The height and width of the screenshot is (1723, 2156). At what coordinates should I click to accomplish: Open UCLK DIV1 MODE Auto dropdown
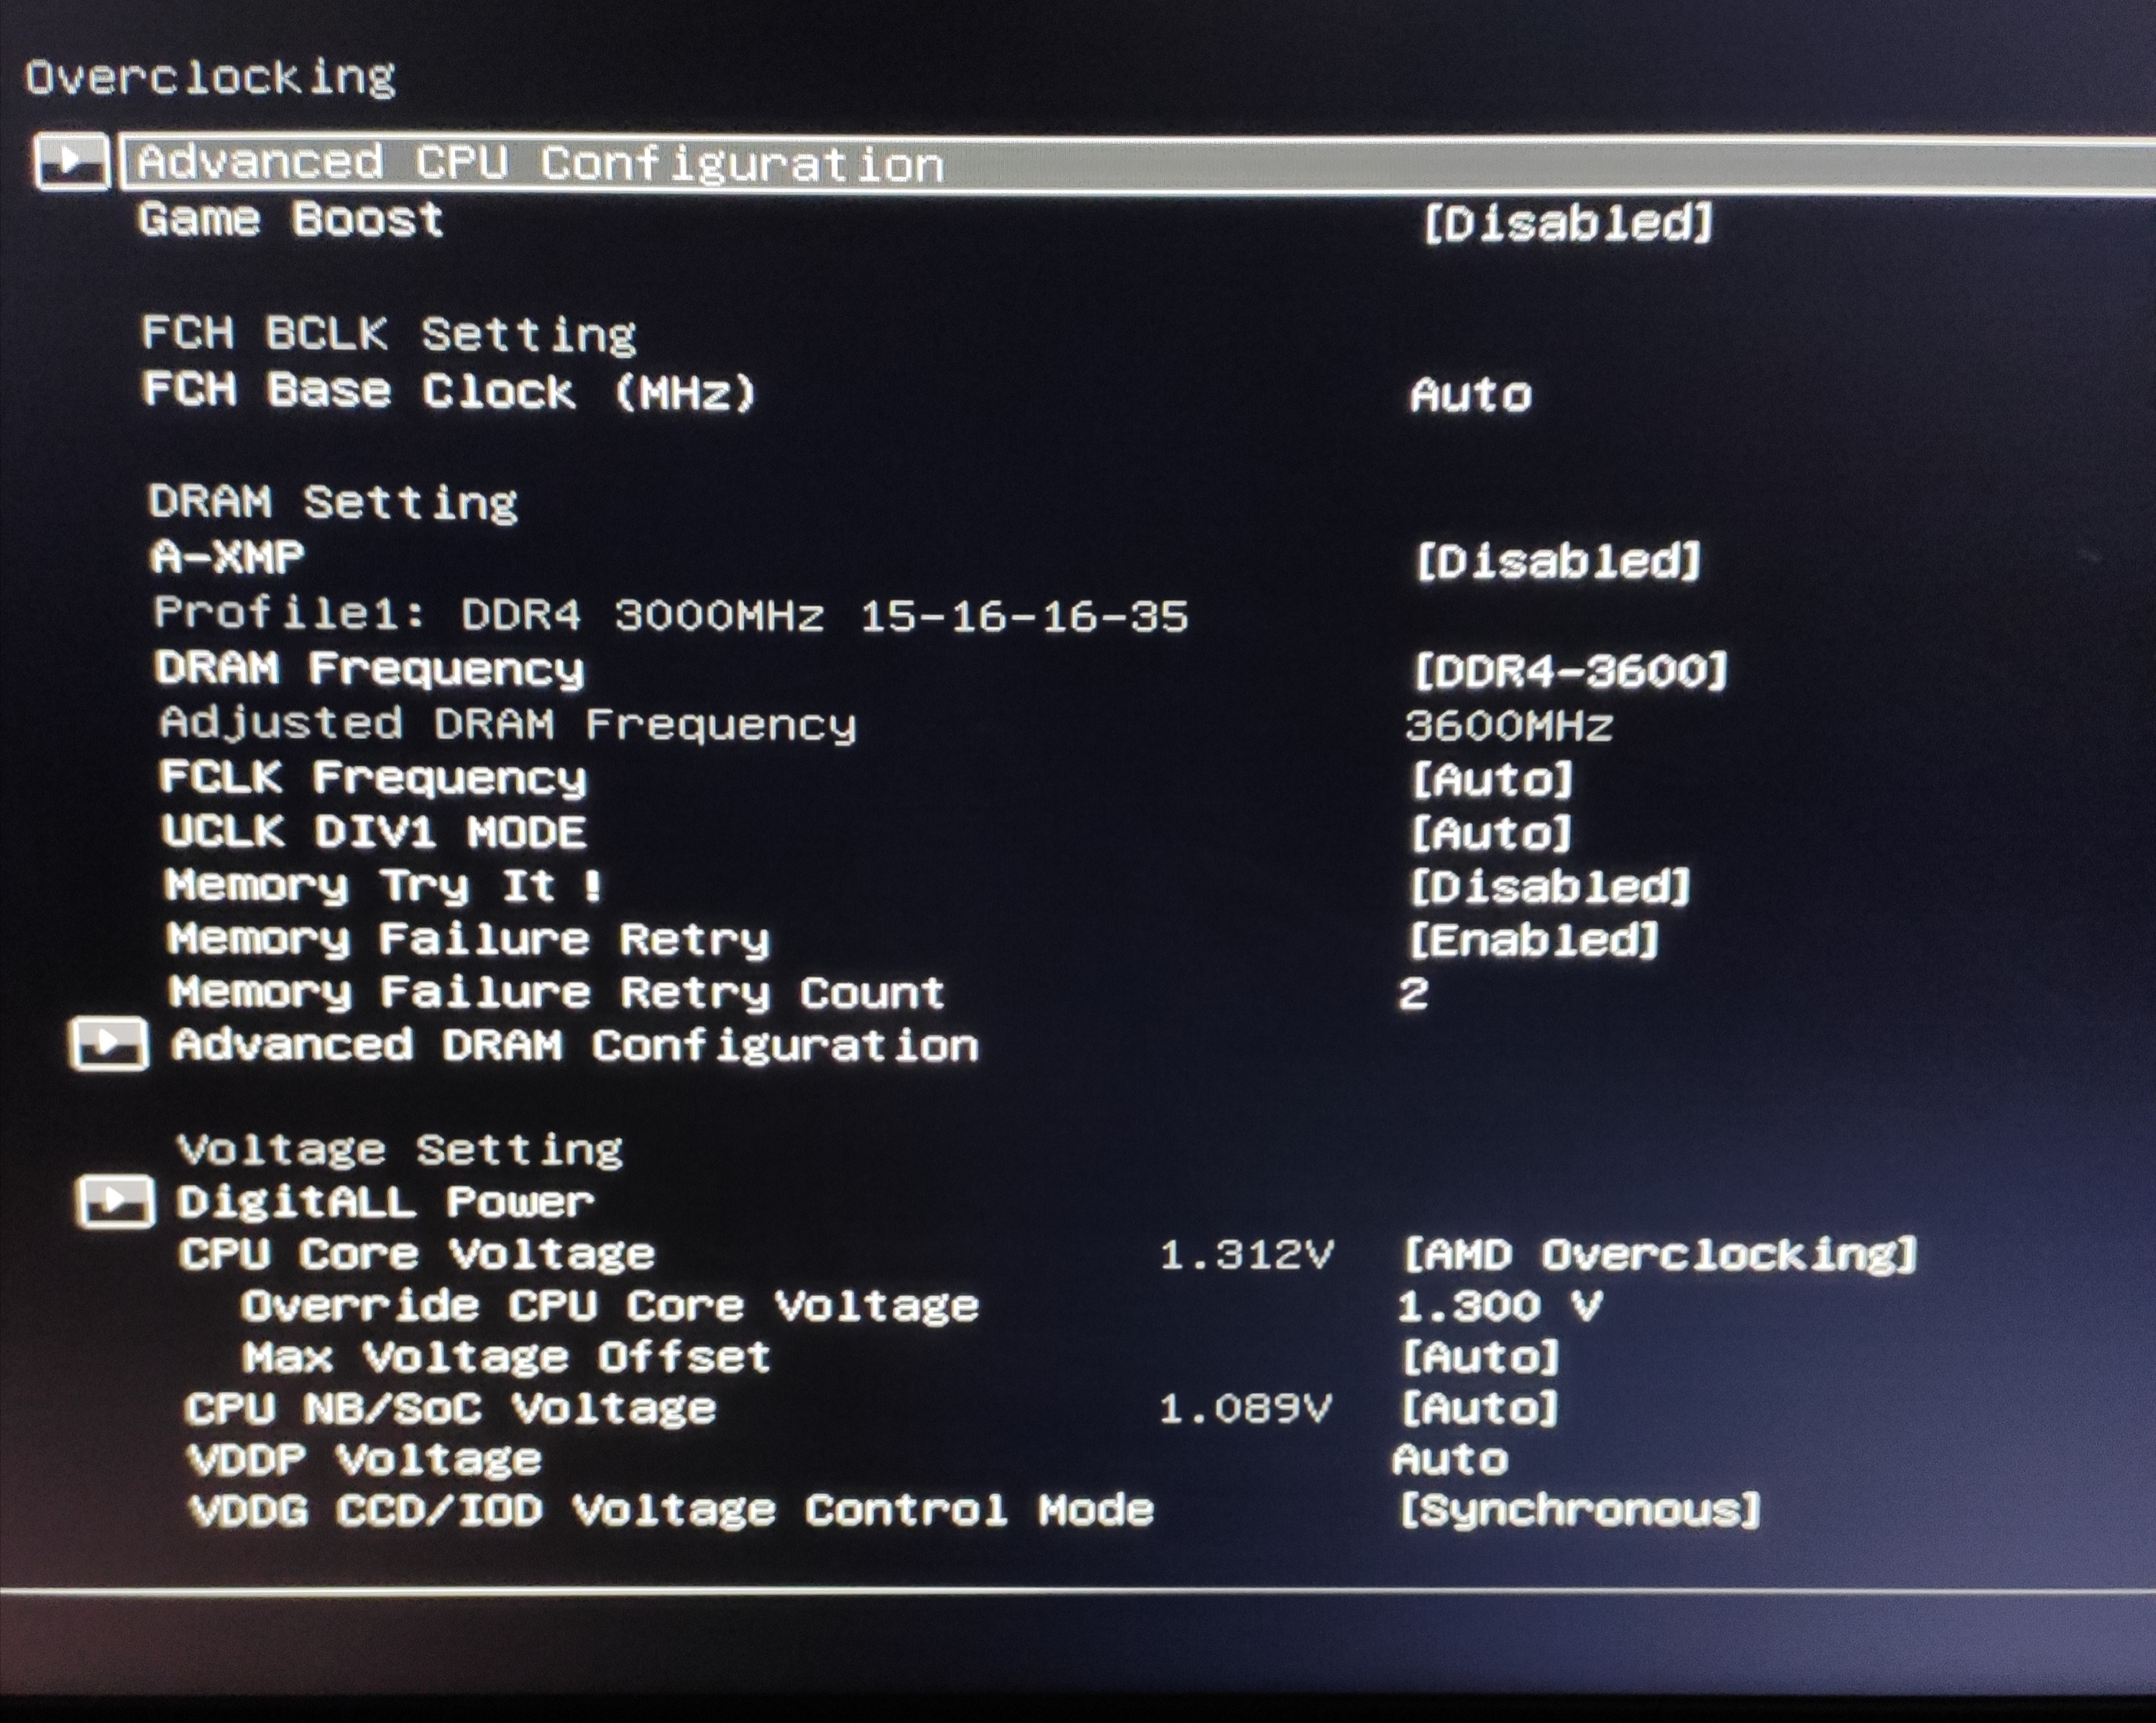click(1491, 833)
